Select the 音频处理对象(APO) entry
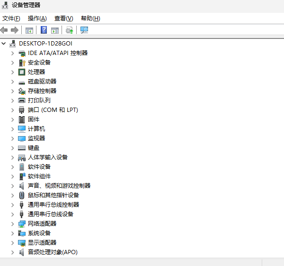 point(53,252)
